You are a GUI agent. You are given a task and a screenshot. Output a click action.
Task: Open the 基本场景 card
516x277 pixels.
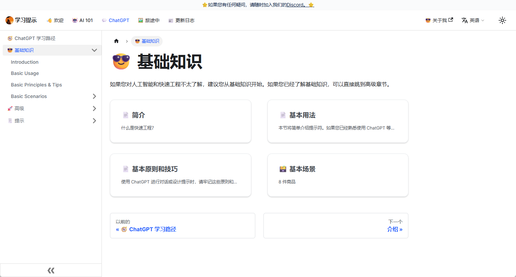(338, 175)
